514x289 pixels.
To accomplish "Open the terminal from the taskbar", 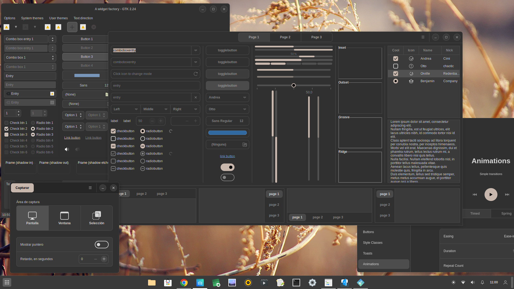I will click(x=296, y=283).
